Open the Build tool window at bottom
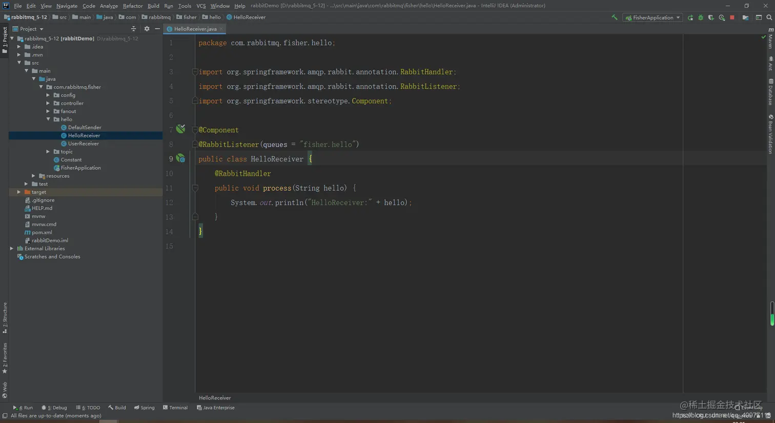Screen dimensions: 775x423 [x=117, y=408]
